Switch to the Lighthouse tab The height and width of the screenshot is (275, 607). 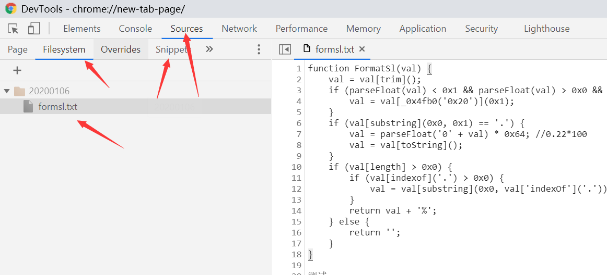tap(546, 29)
